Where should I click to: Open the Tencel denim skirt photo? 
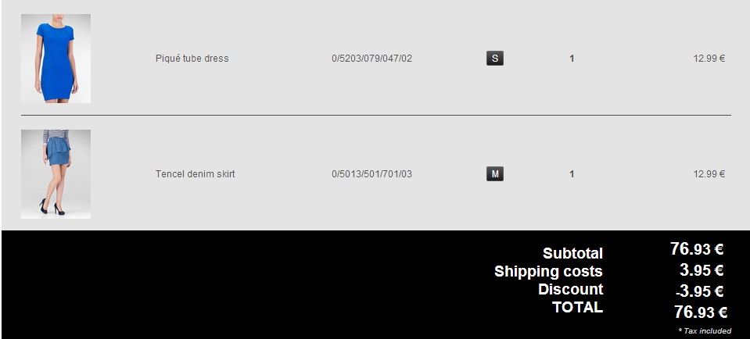tap(56, 173)
